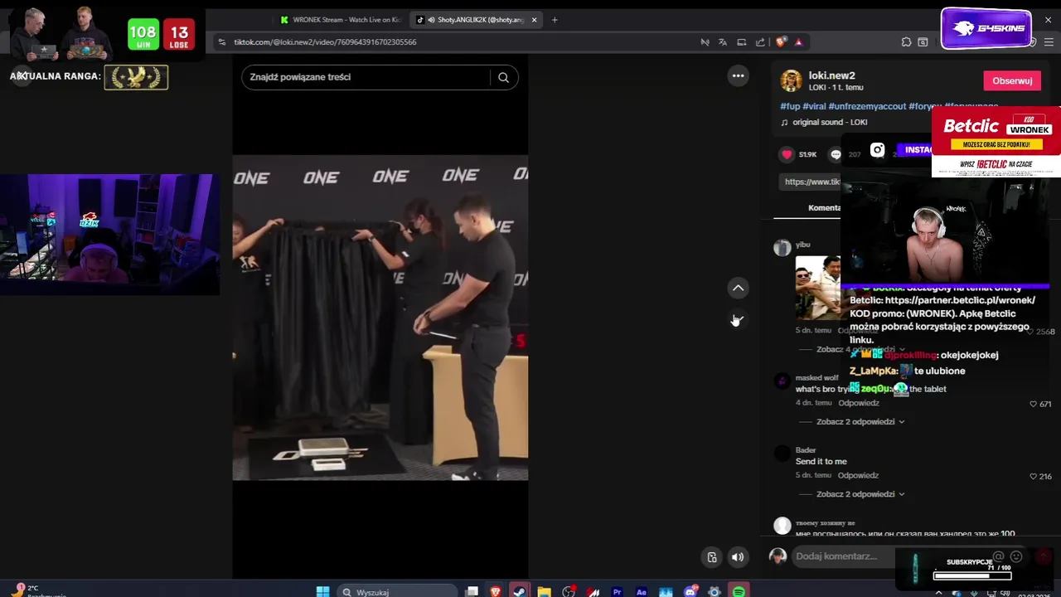Screen dimensions: 1061x597
Task: Open Task View icon on taskbar
Action: 472,591
